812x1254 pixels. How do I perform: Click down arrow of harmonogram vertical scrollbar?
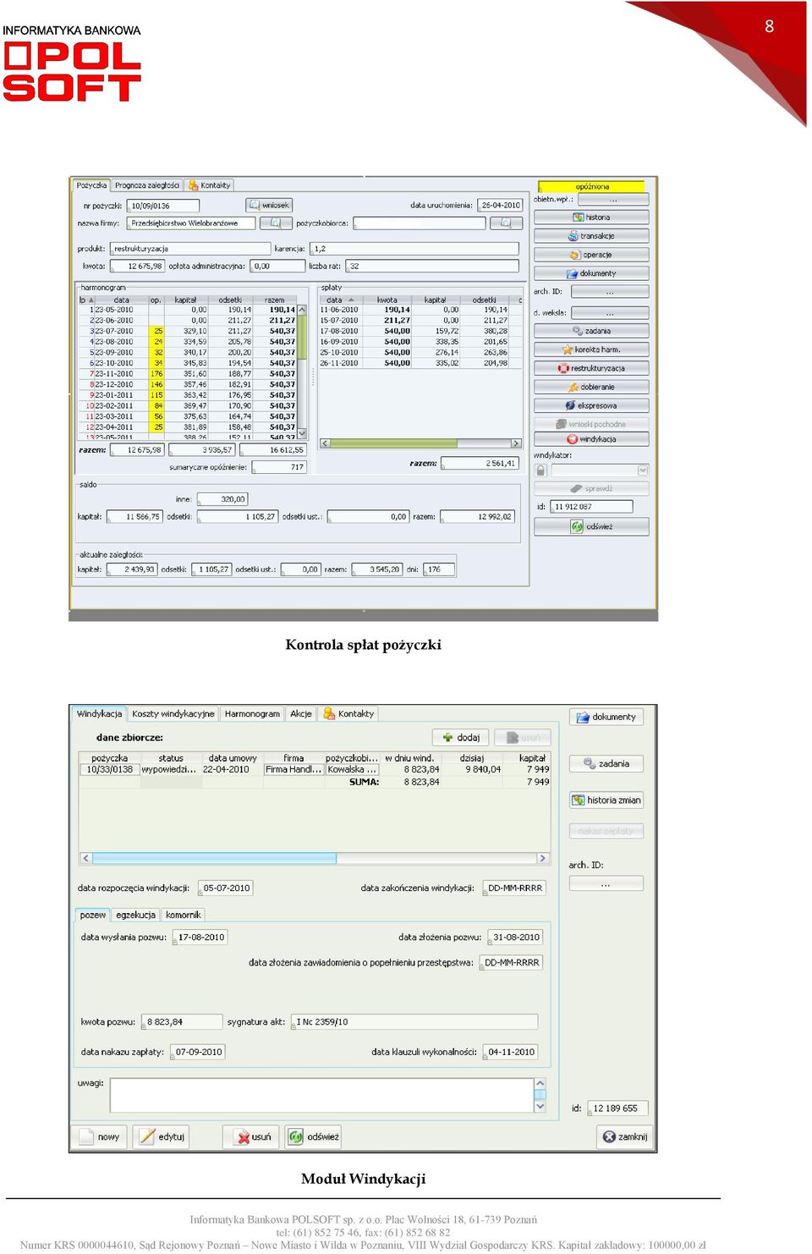302,432
